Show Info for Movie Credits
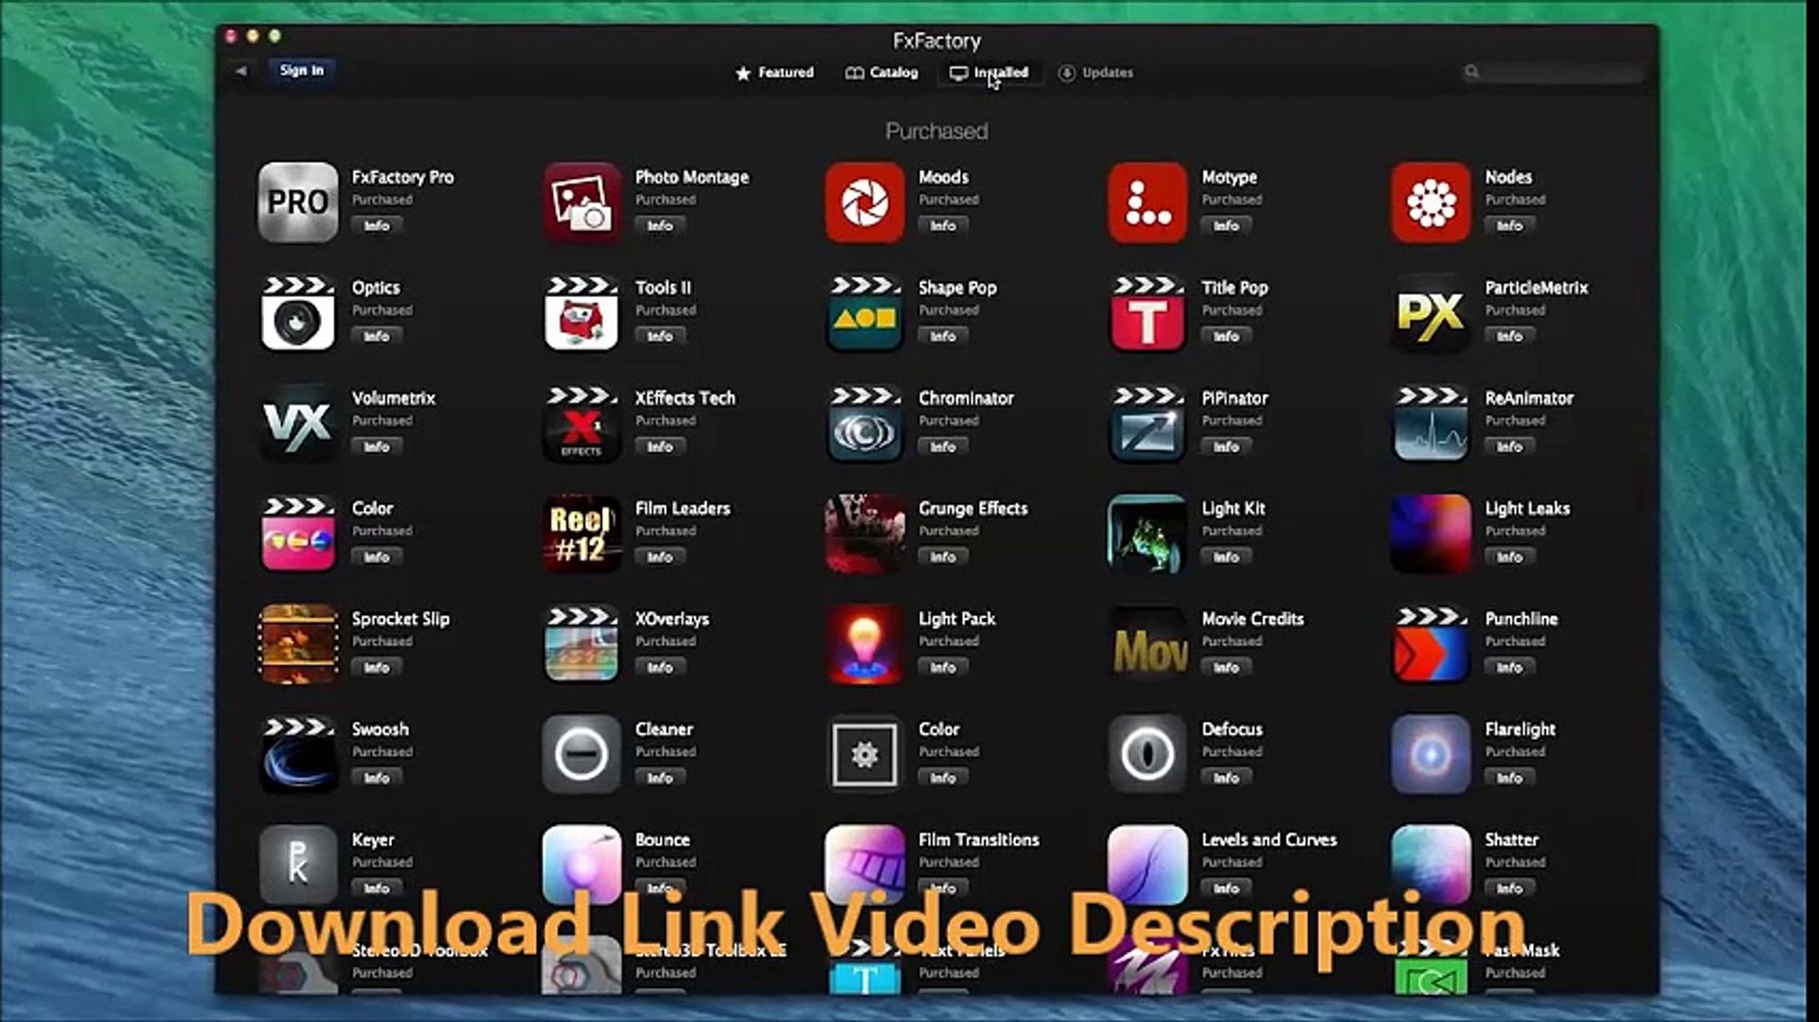This screenshot has height=1022, width=1819. coord(1226,668)
